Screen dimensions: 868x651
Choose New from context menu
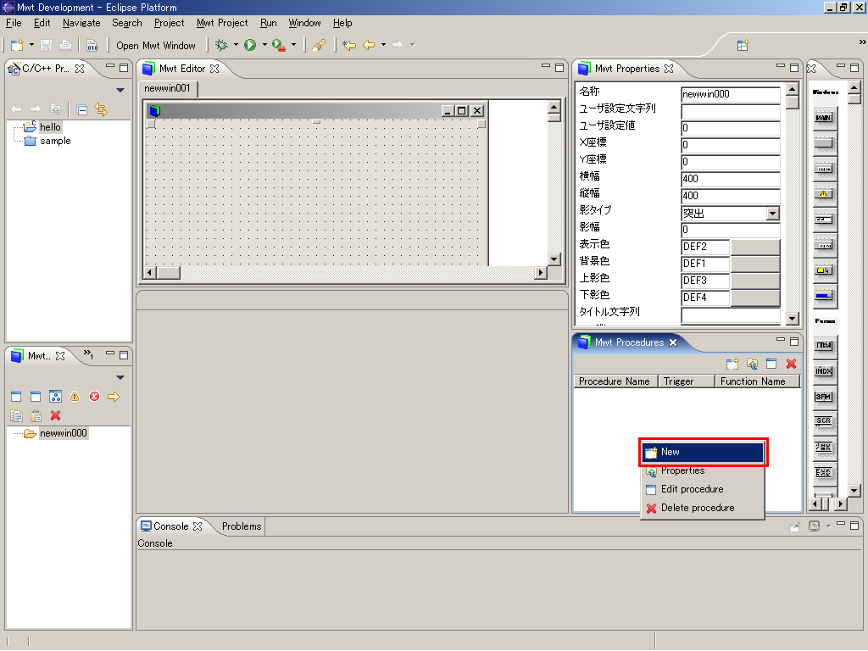point(703,452)
